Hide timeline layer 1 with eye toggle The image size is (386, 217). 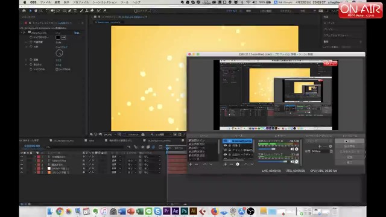click(x=22, y=157)
